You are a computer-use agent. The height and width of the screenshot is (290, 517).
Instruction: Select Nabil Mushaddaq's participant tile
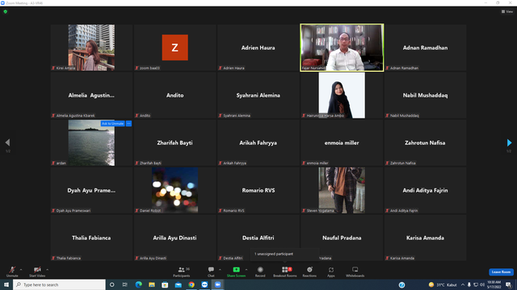click(425, 95)
